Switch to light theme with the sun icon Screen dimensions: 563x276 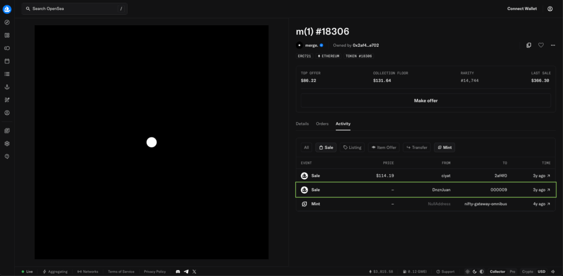pyautogui.click(x=467, y=272)
